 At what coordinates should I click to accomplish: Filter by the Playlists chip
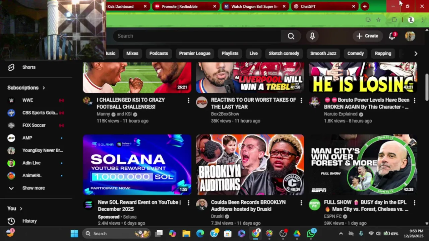230,53
